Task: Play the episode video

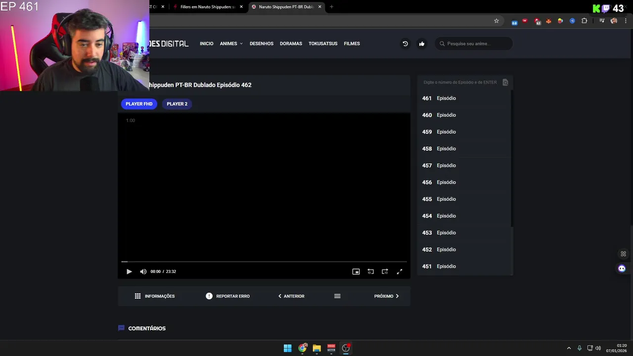Action: click(129, 271)
